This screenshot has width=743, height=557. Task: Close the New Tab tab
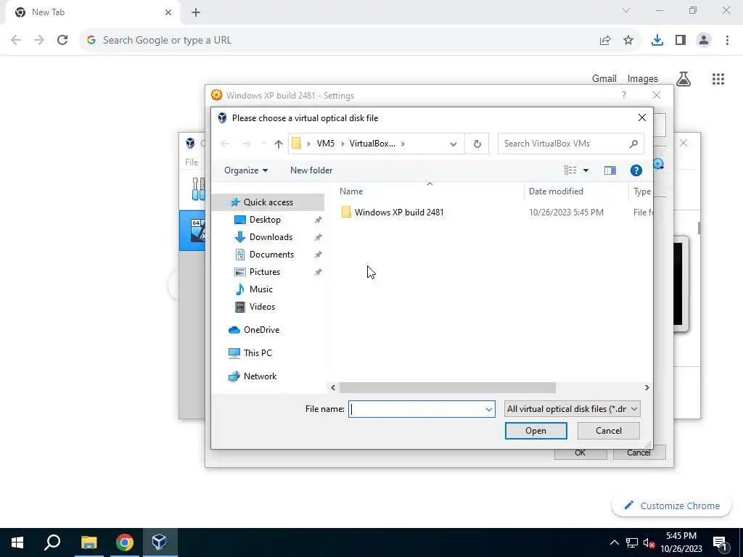(x=168, y=12)
